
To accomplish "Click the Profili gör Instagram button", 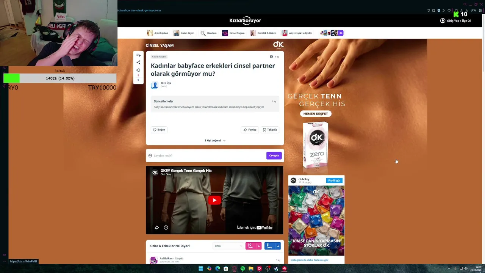I will click(x=334, y=180).
